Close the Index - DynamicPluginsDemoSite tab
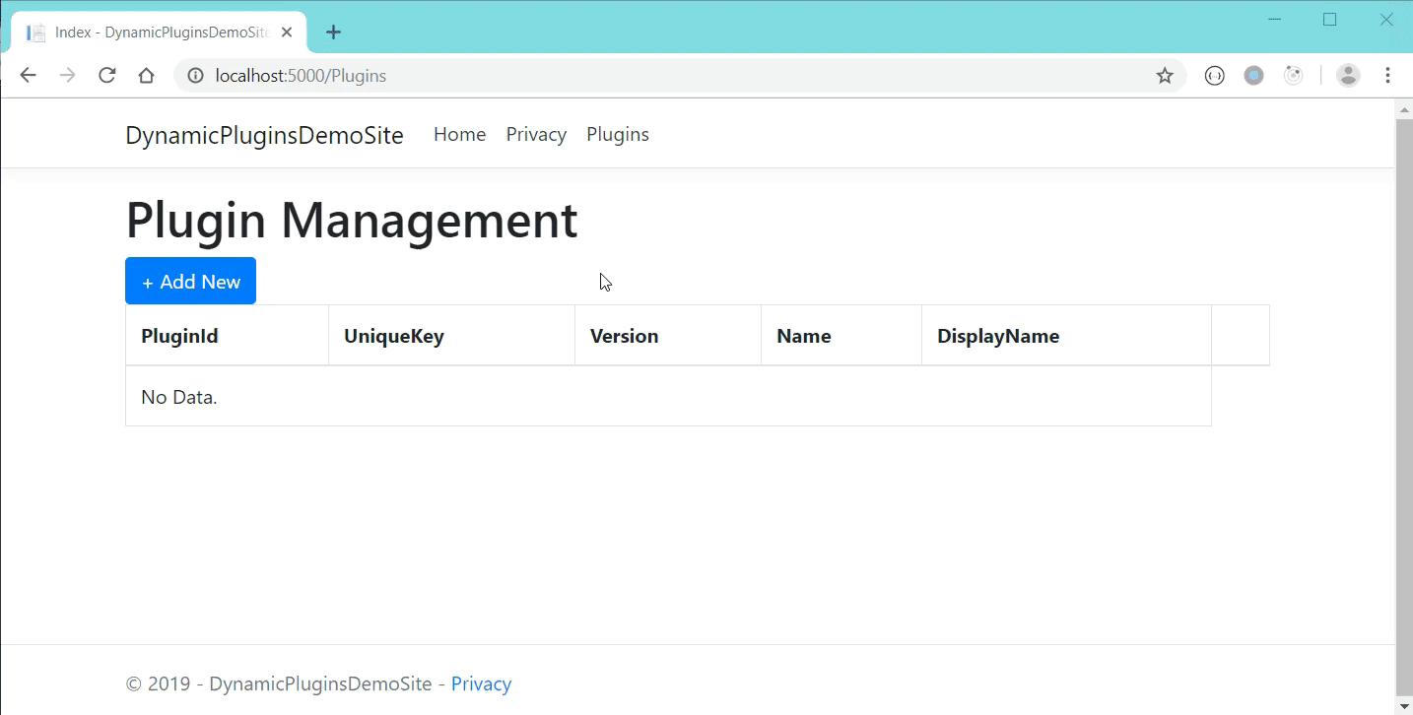This screenshot has width=1413, height=715. [287, 32]
